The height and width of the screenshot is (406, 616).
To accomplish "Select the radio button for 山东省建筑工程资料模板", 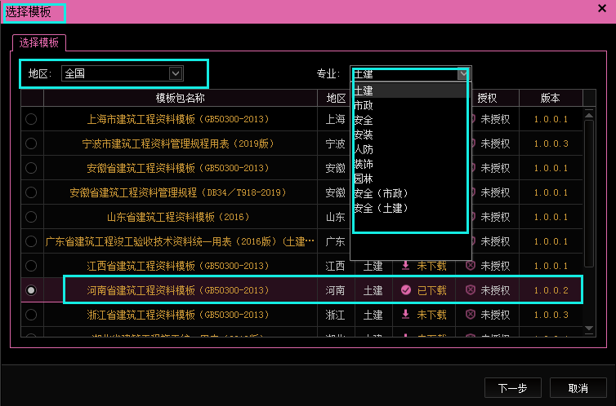I will point(31,217).
